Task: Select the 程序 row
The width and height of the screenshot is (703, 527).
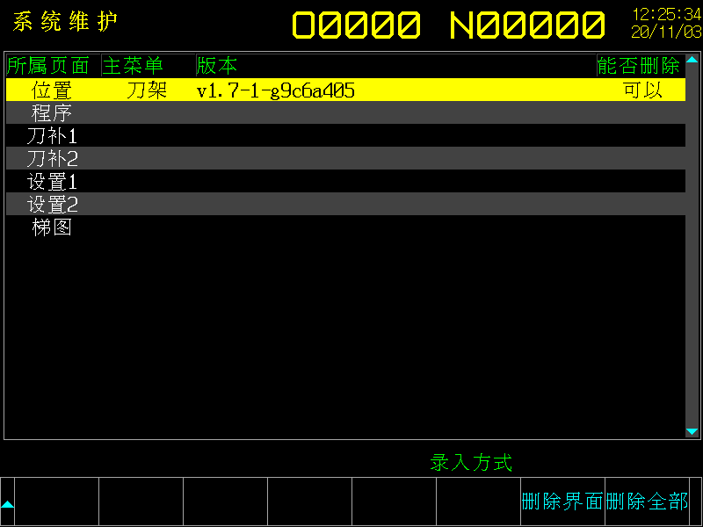Action: 345,113
